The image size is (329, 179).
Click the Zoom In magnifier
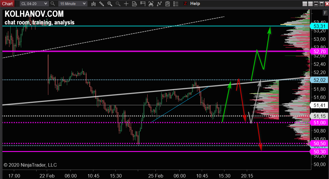pyautogui.click(x=110, y=4)
